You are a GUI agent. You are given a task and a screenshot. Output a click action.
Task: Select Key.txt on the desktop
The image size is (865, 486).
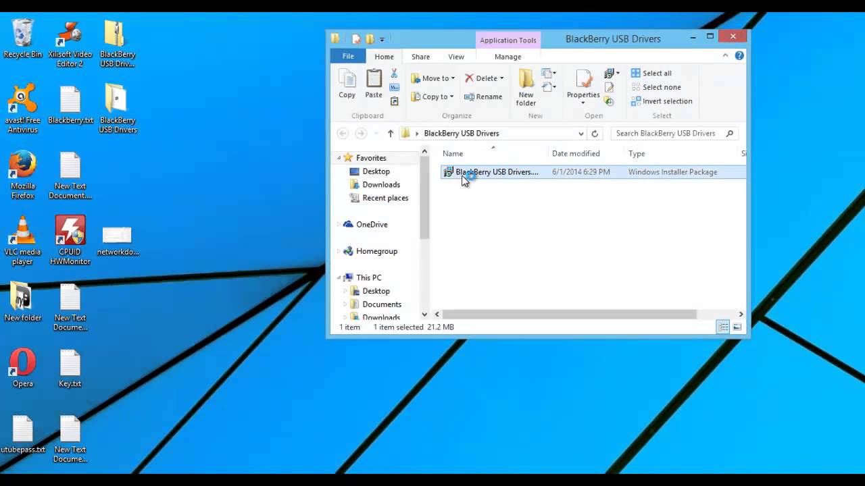point(70,369)
